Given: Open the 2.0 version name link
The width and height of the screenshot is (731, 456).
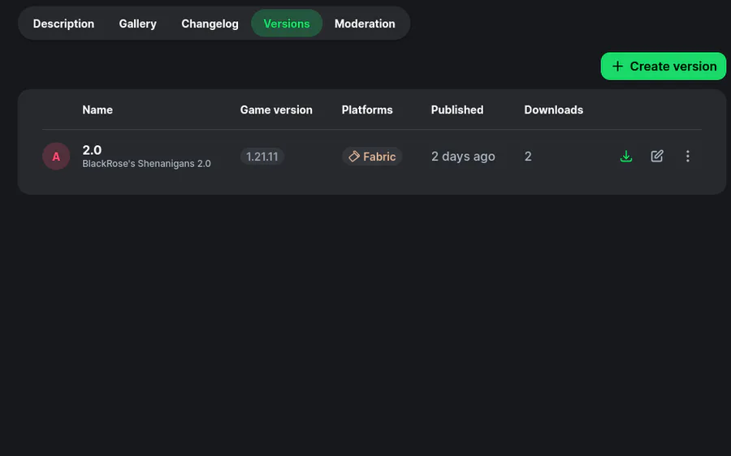Looking at the screenshot, I should (x=92, y=150).
